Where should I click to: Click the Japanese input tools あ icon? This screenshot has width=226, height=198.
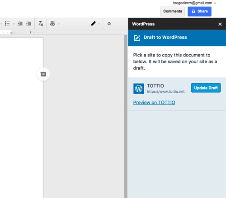[52, 24]
